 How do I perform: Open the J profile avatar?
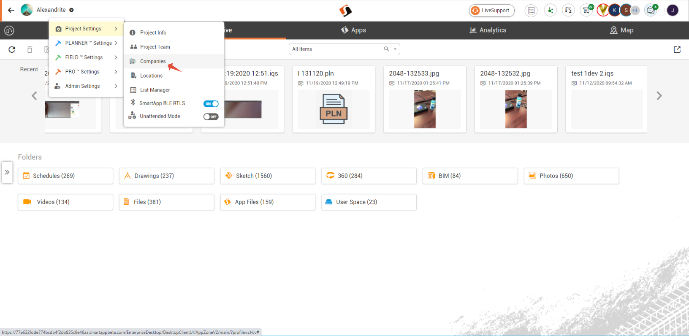point(673,10)
